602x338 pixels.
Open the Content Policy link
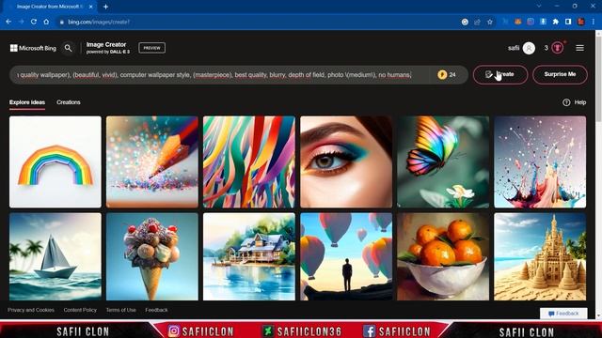[80, 310]
